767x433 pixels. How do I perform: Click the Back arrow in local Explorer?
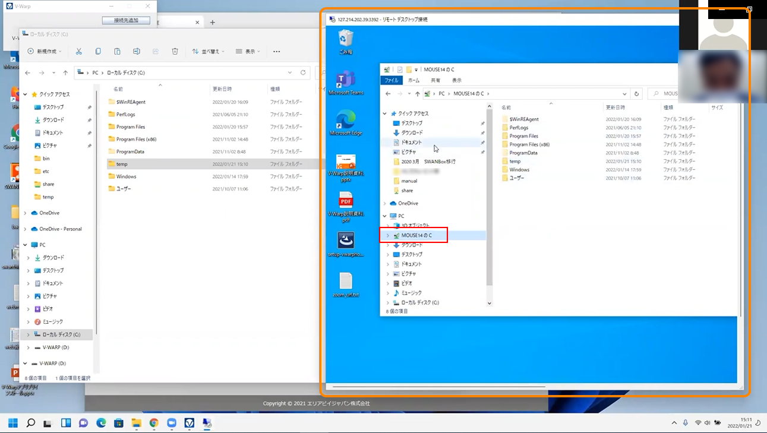pyautogui.click(x=27, y=72)
